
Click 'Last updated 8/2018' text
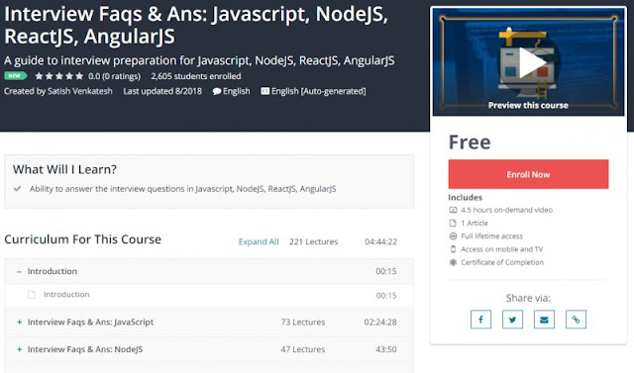[x=162, y=91]
